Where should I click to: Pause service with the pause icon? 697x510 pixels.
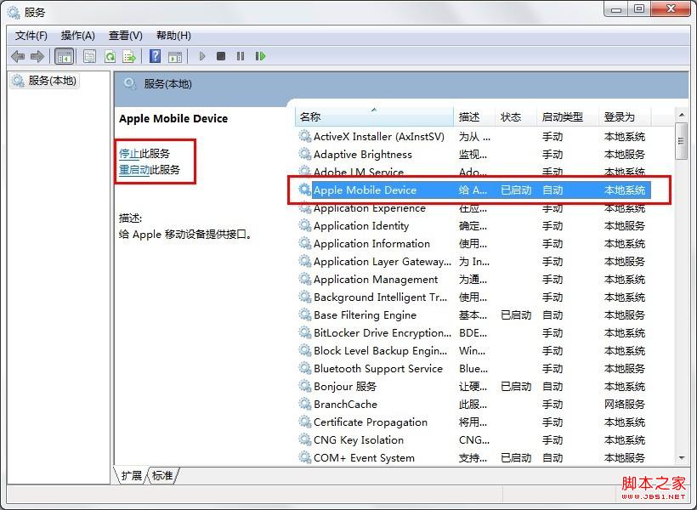(x=241, y=56)
